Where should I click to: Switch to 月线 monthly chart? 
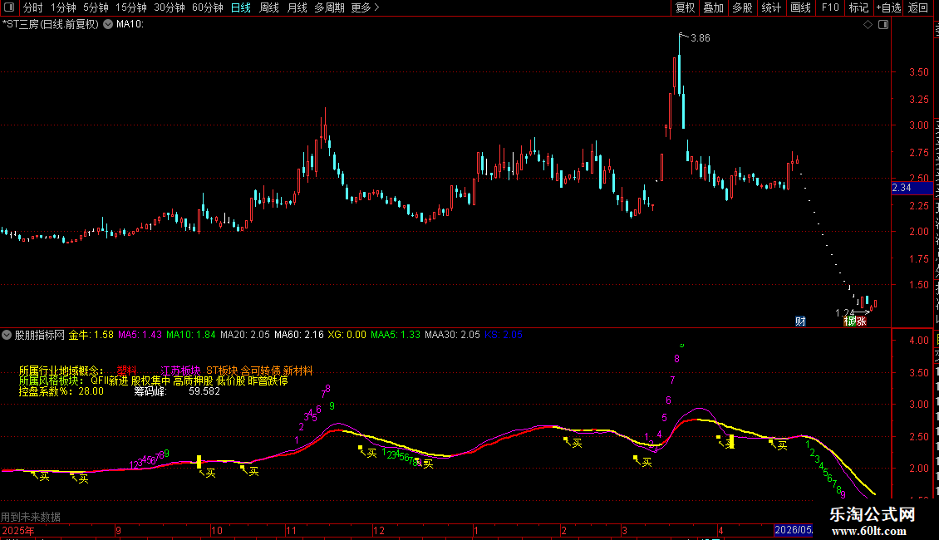pos(297,7)
